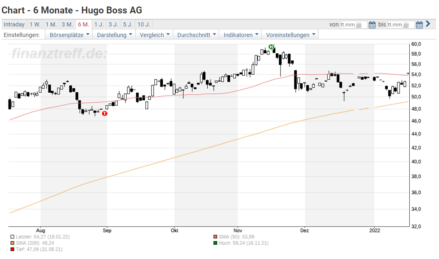Open the 'von' date calendar picker icon
This screenshot has height=259, width=439.
tap(372, 24)
